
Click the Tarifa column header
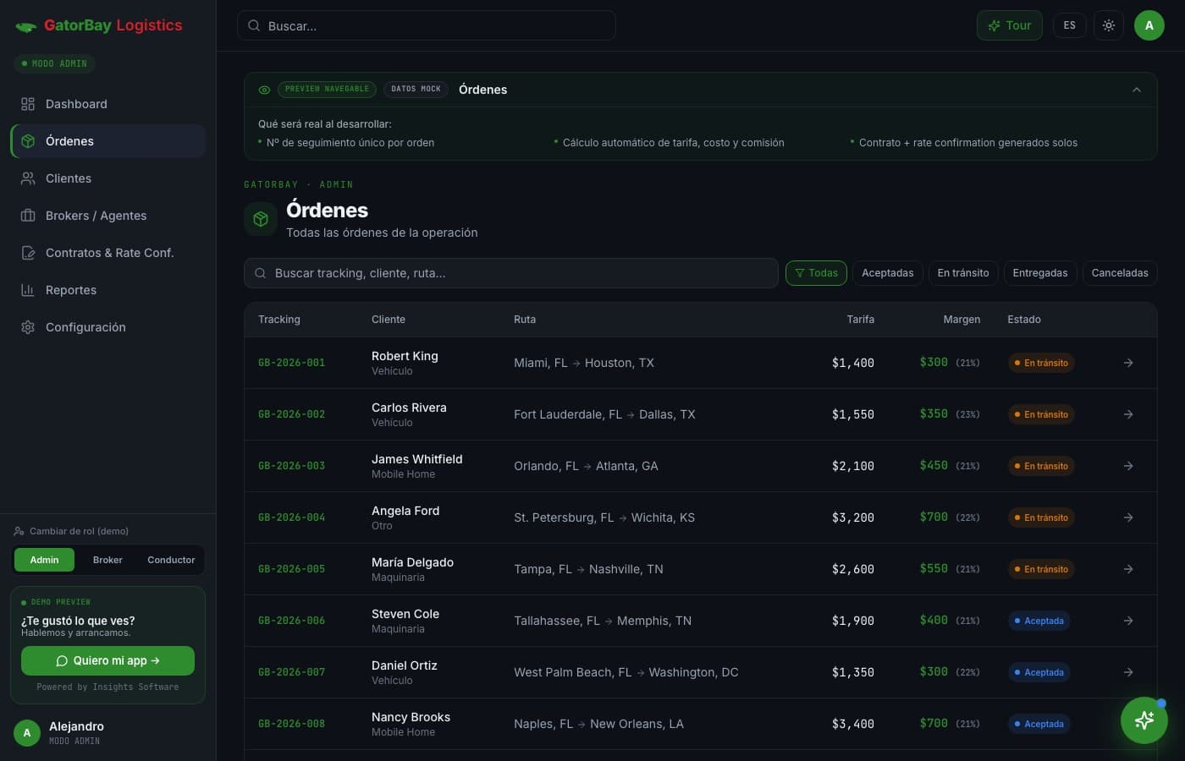pos(860,320)
